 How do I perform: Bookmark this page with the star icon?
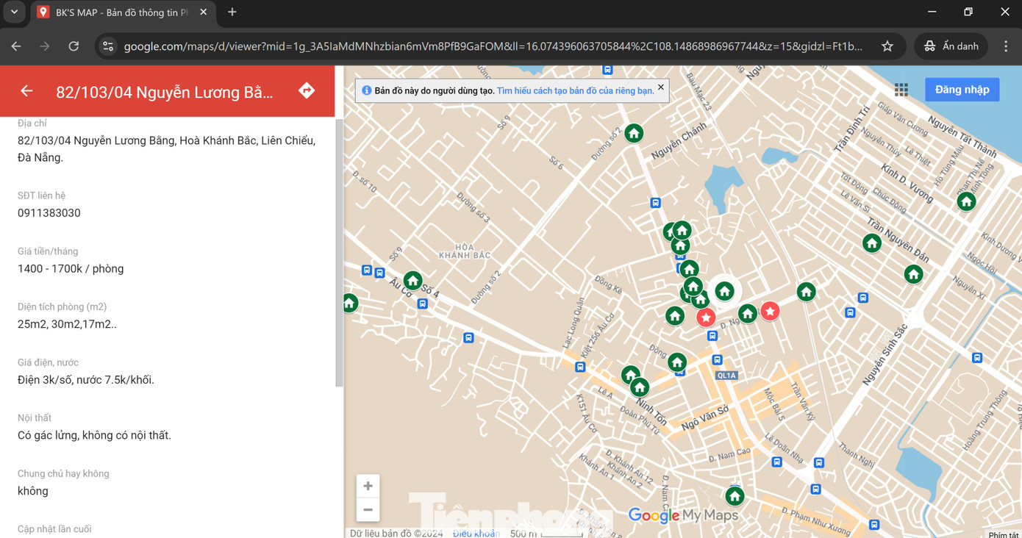(x=887, y=46)
